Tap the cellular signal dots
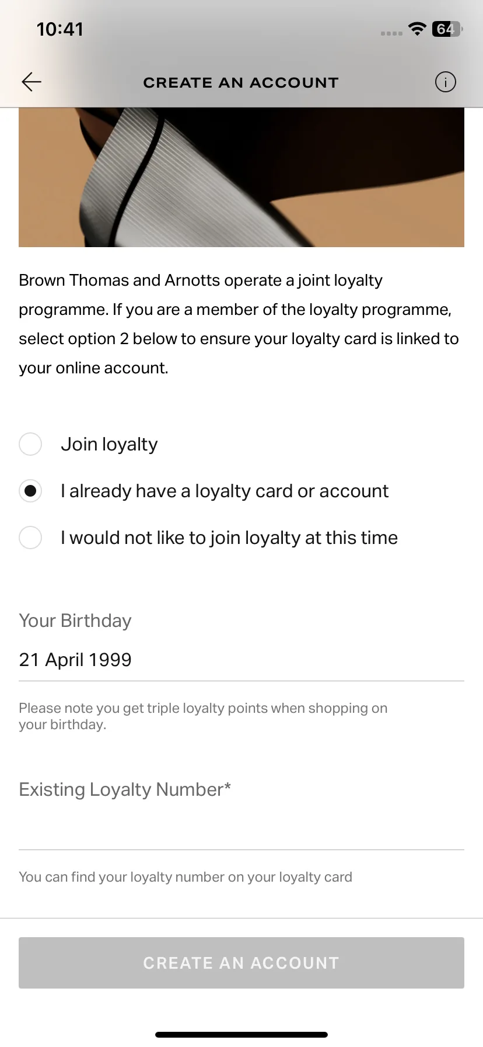483x1047 pixels. (x=391, y=33)
